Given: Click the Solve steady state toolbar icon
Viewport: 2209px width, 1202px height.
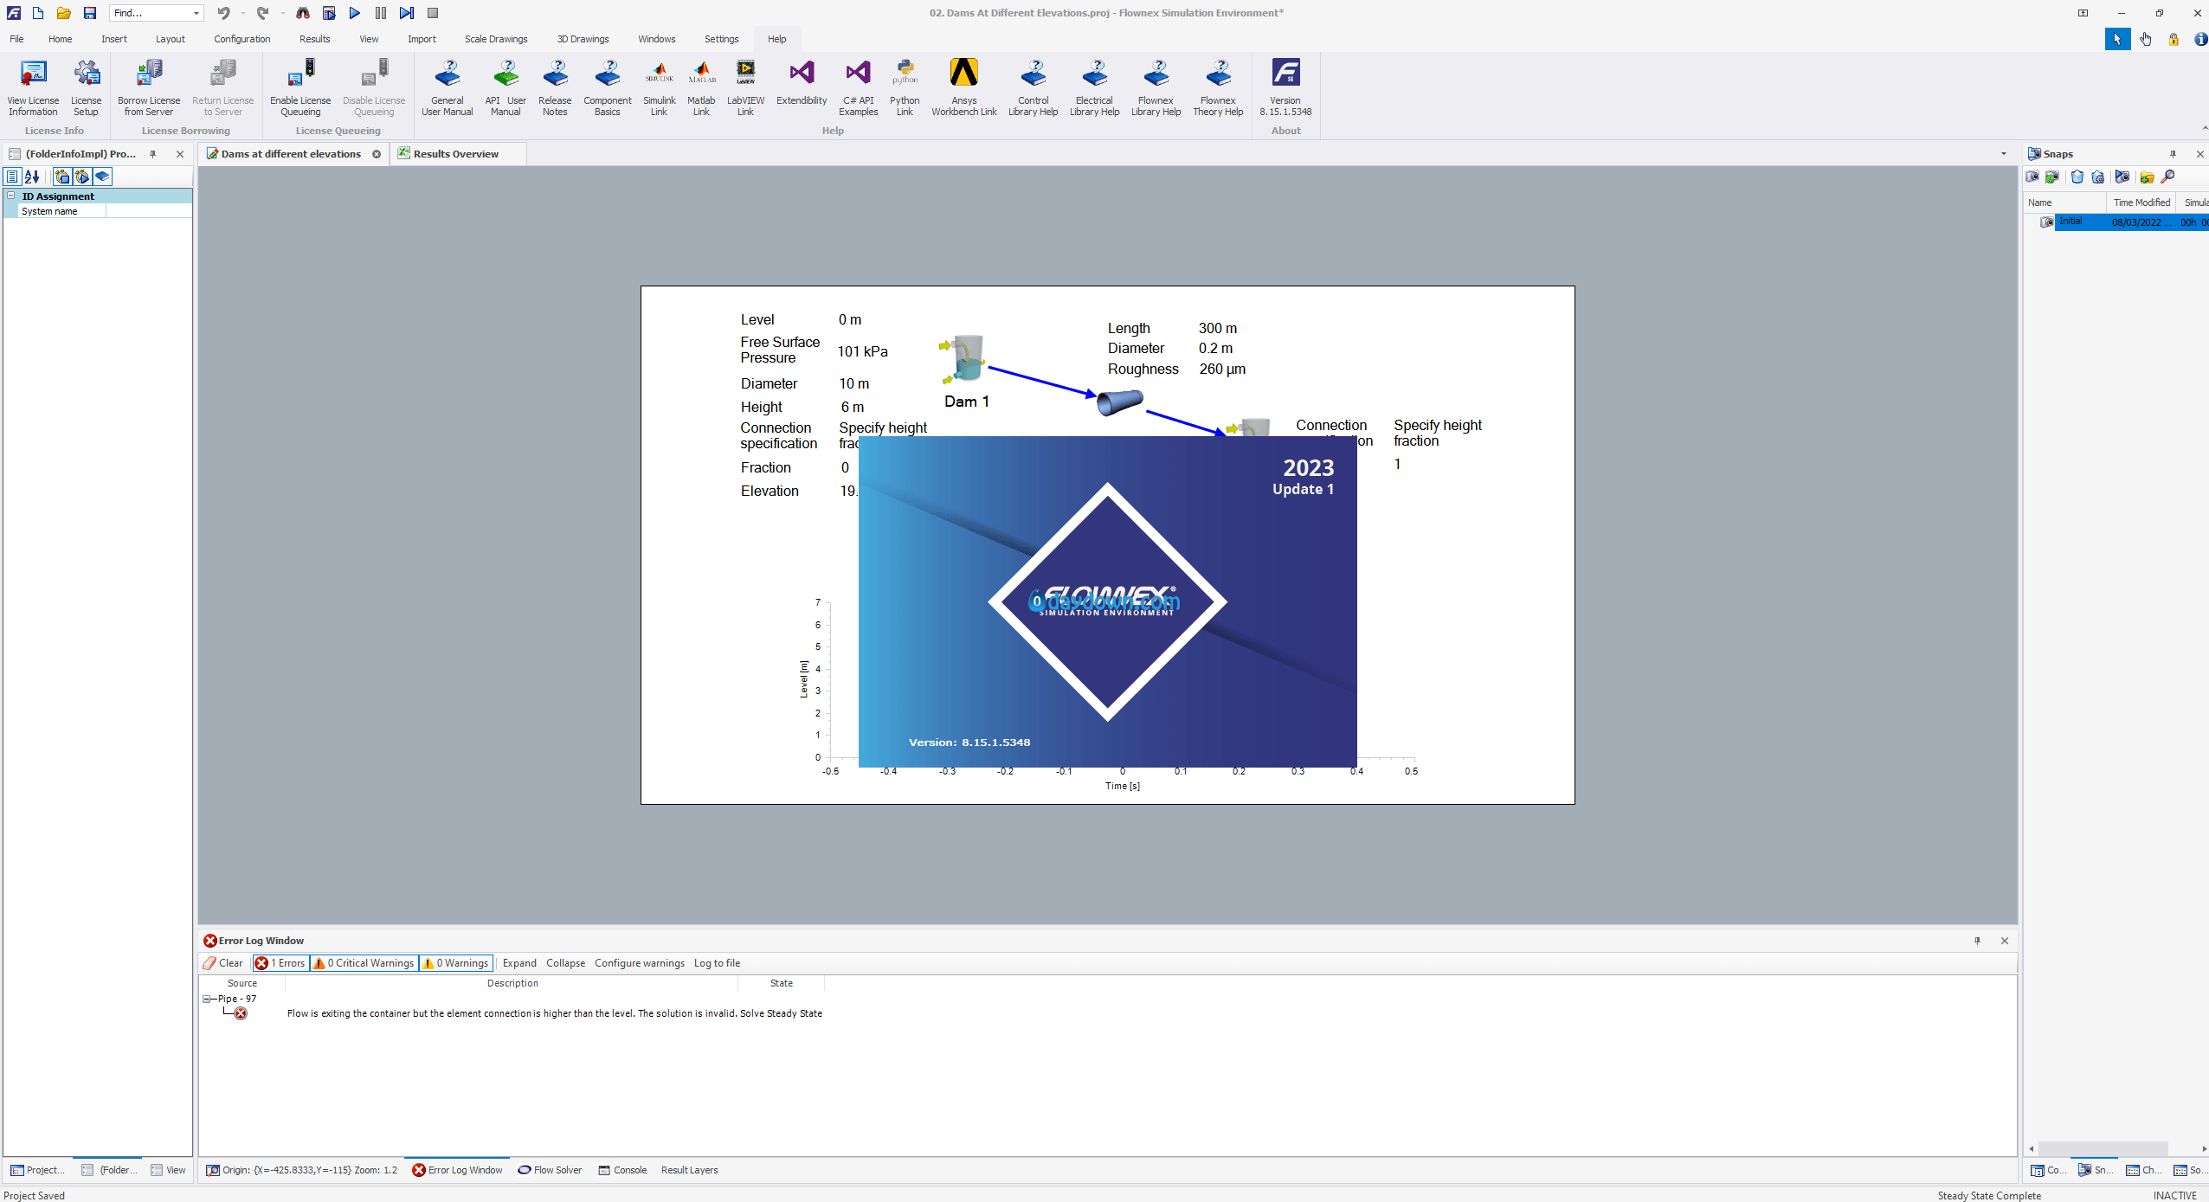Looking at the screenshot, I should pos(329,13).
